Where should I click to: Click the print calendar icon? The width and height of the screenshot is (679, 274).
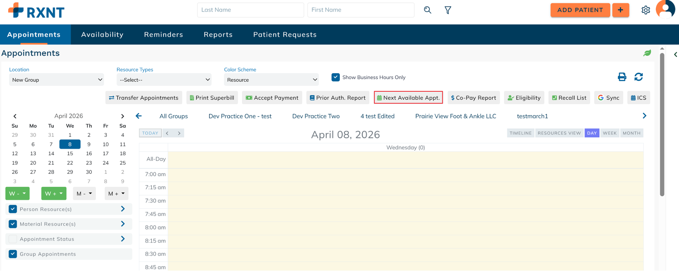(x=622, y=77)
